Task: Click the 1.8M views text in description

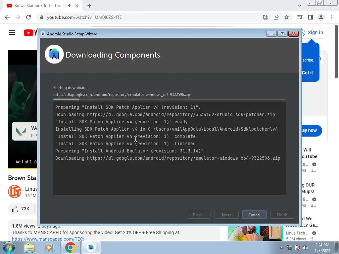Action: pos(24,226)
